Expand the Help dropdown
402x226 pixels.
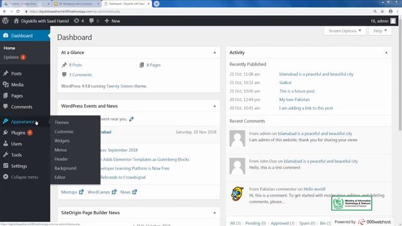[x=380, y=31]
